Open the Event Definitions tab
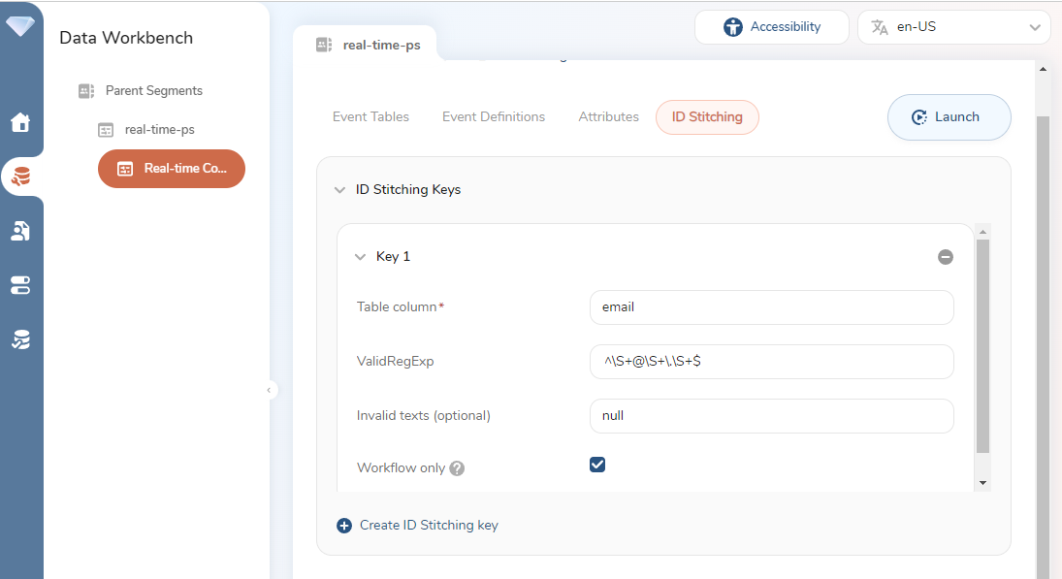 coord(493,117)
